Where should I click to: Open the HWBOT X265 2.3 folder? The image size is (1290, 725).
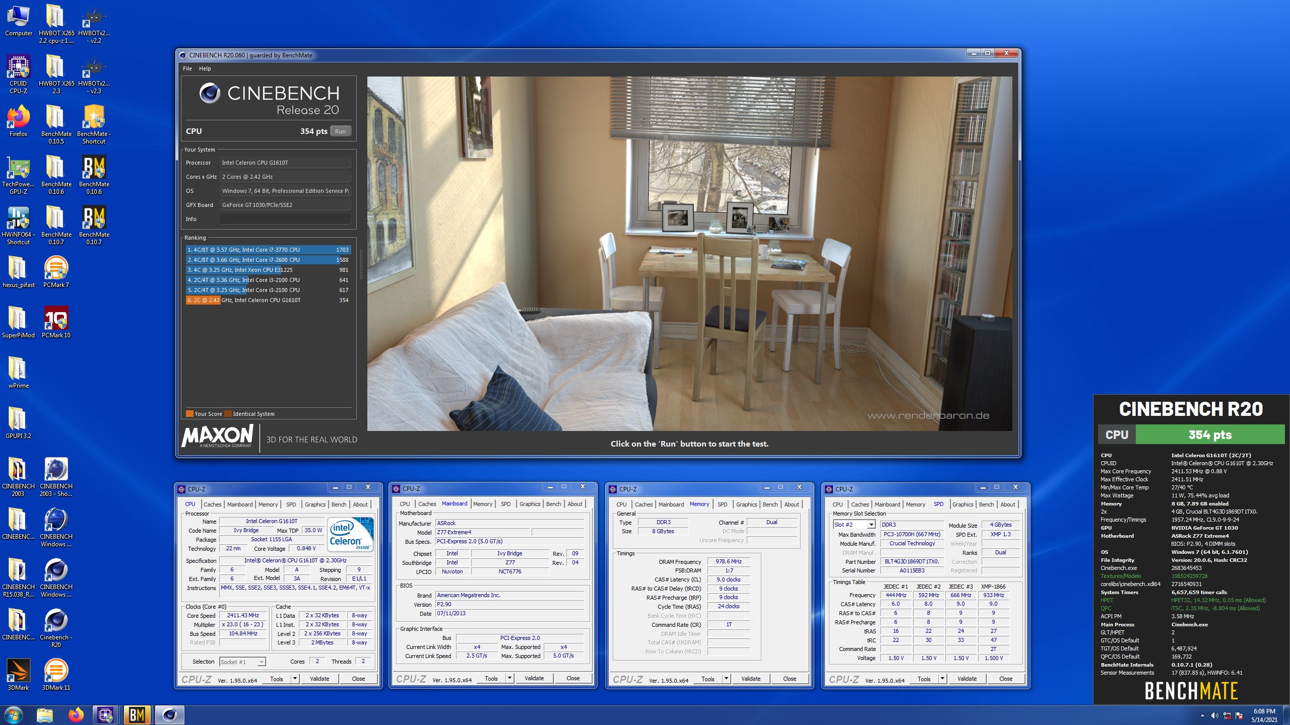(x=56, y=75)
